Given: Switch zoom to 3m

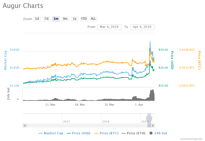Looking at the screenshot, I should (x=65, y=19).
